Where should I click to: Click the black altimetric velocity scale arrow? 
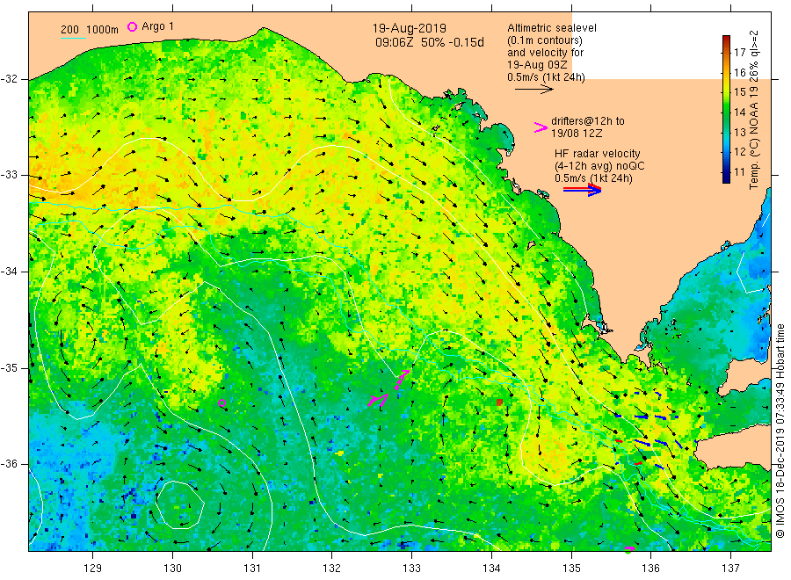533,90
